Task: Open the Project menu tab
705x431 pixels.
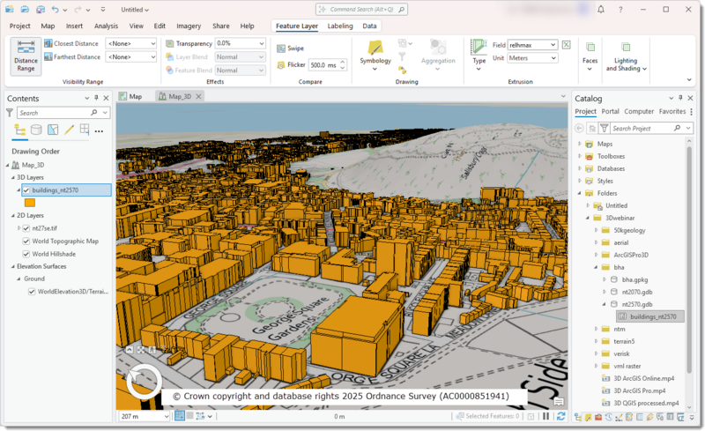Action: tap(19, 26)
